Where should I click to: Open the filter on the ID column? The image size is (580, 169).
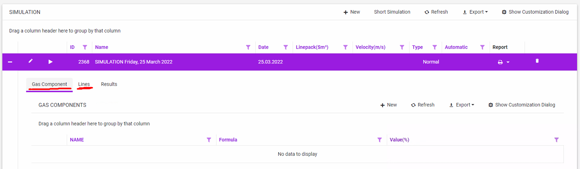point(85,47)
